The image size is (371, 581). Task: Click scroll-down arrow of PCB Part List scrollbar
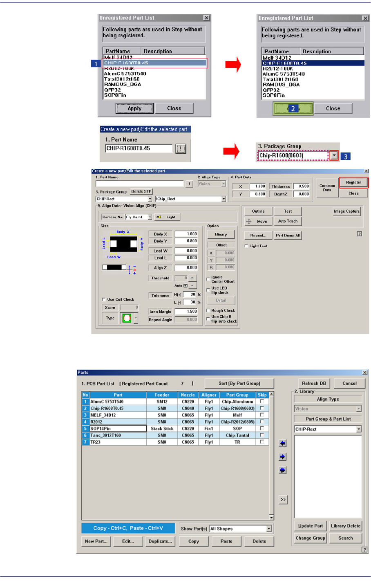(271, 518)
